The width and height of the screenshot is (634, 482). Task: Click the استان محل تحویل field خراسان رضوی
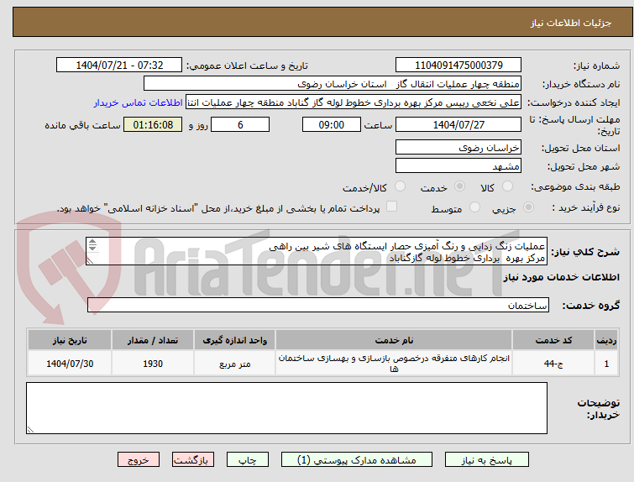[458, 148]
